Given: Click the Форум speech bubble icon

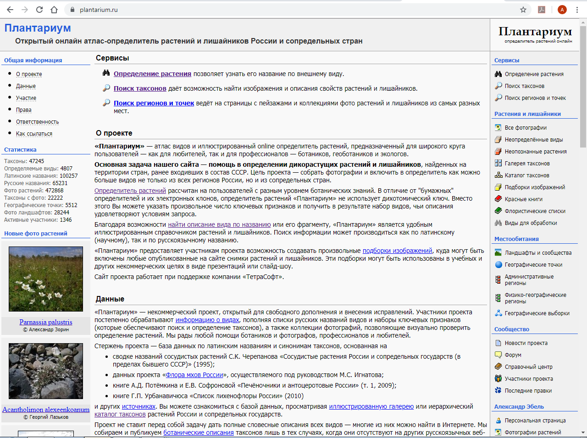Looking at the screenshot, I should click(x=498, y=355).
